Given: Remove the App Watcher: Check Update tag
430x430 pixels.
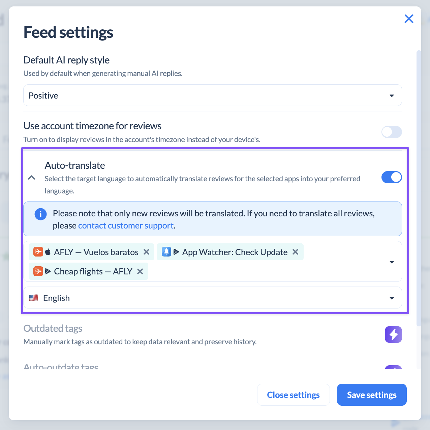Looking at the screenshot, I should 295,252.
